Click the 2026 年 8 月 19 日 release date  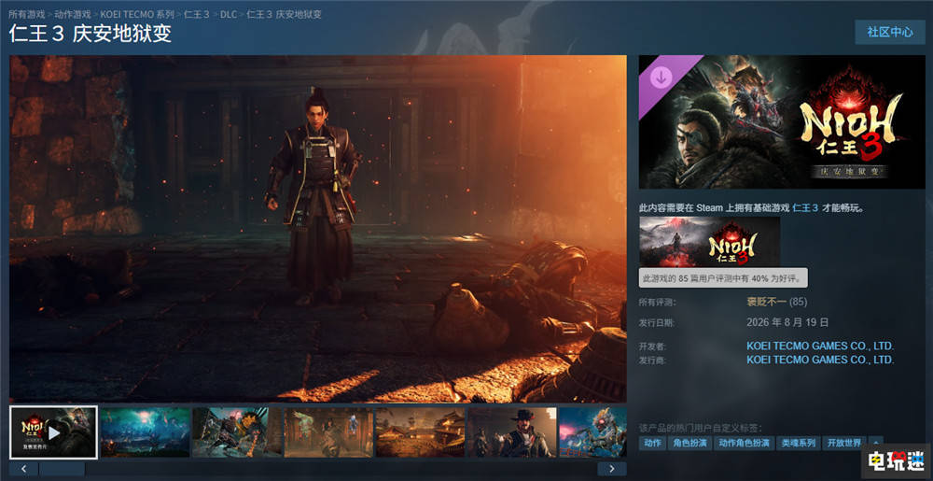787,322
